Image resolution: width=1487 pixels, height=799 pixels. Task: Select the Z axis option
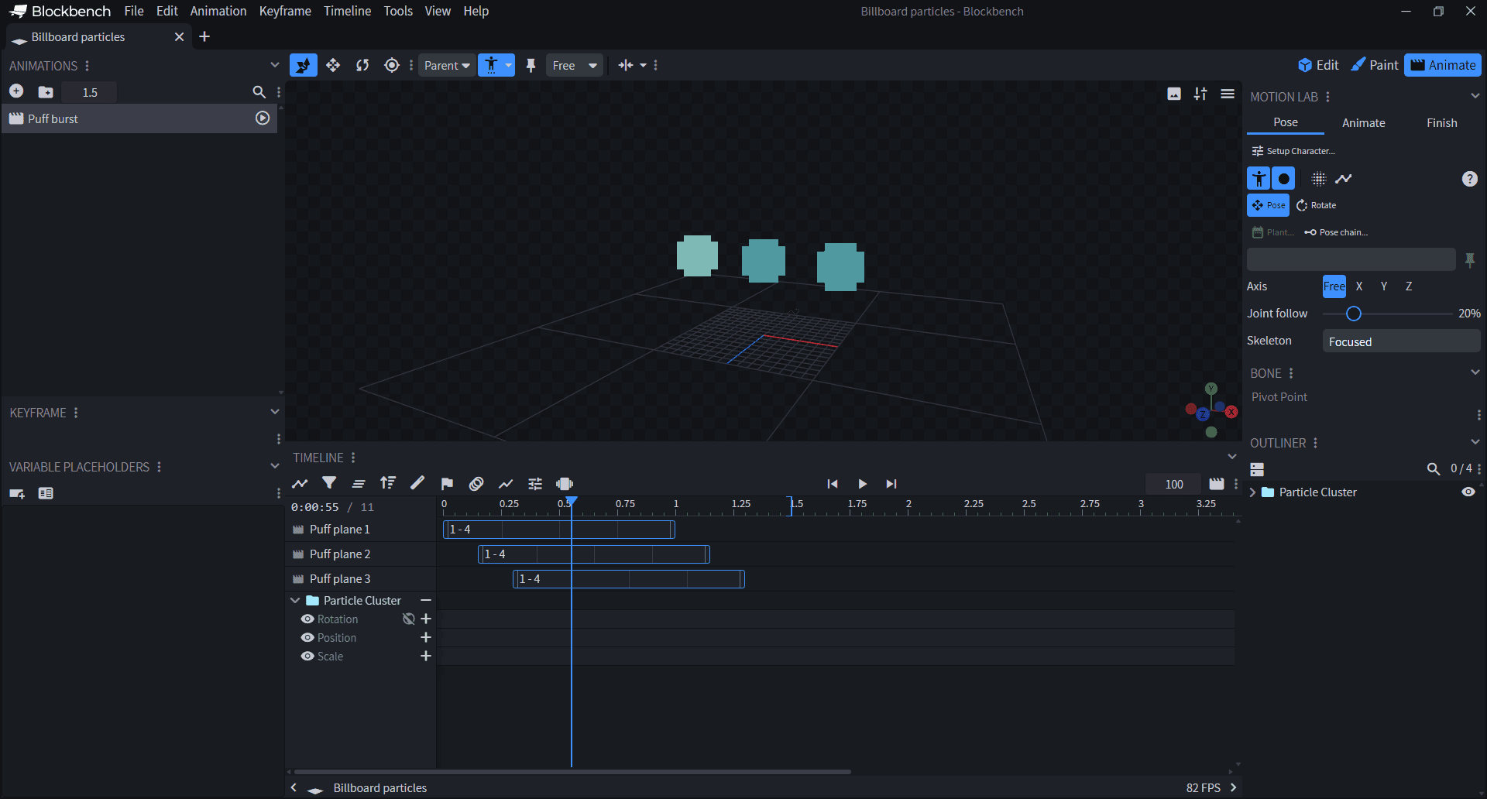1409,286
